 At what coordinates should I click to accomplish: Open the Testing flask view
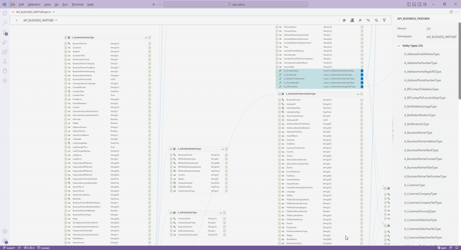tap(5, 61)
